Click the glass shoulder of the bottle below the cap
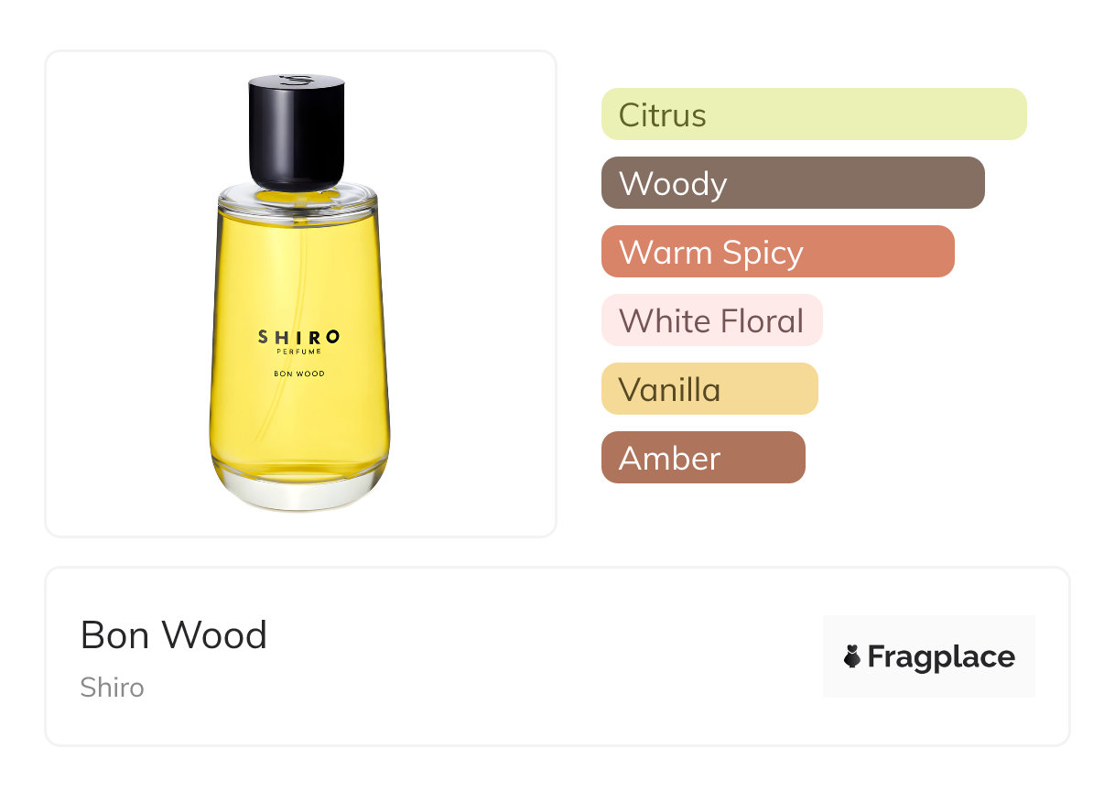The image size is (1115, 791). click(x=298, y=198)
